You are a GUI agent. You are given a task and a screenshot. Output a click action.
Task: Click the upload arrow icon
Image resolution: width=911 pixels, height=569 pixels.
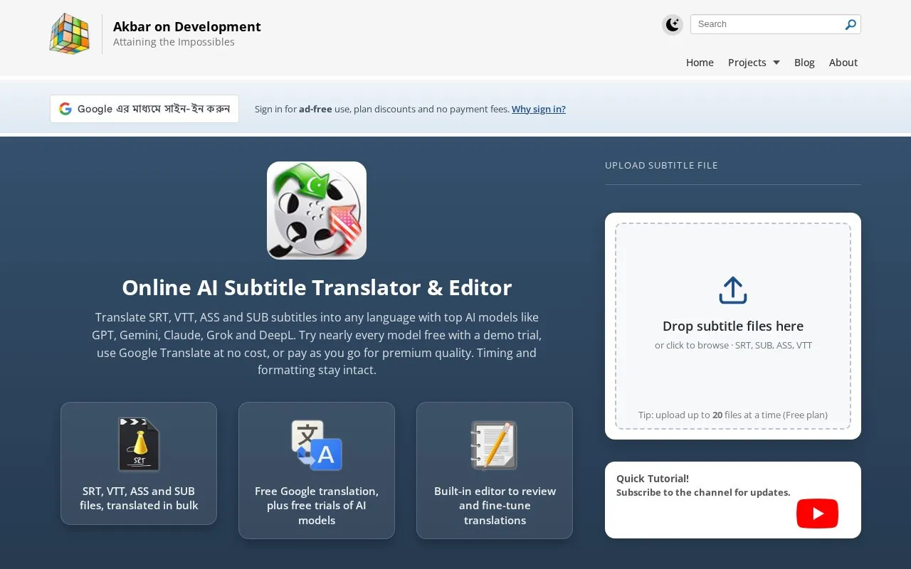733,290
